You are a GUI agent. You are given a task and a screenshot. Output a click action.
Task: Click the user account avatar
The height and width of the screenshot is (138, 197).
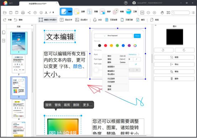click(x=134, y=3)
